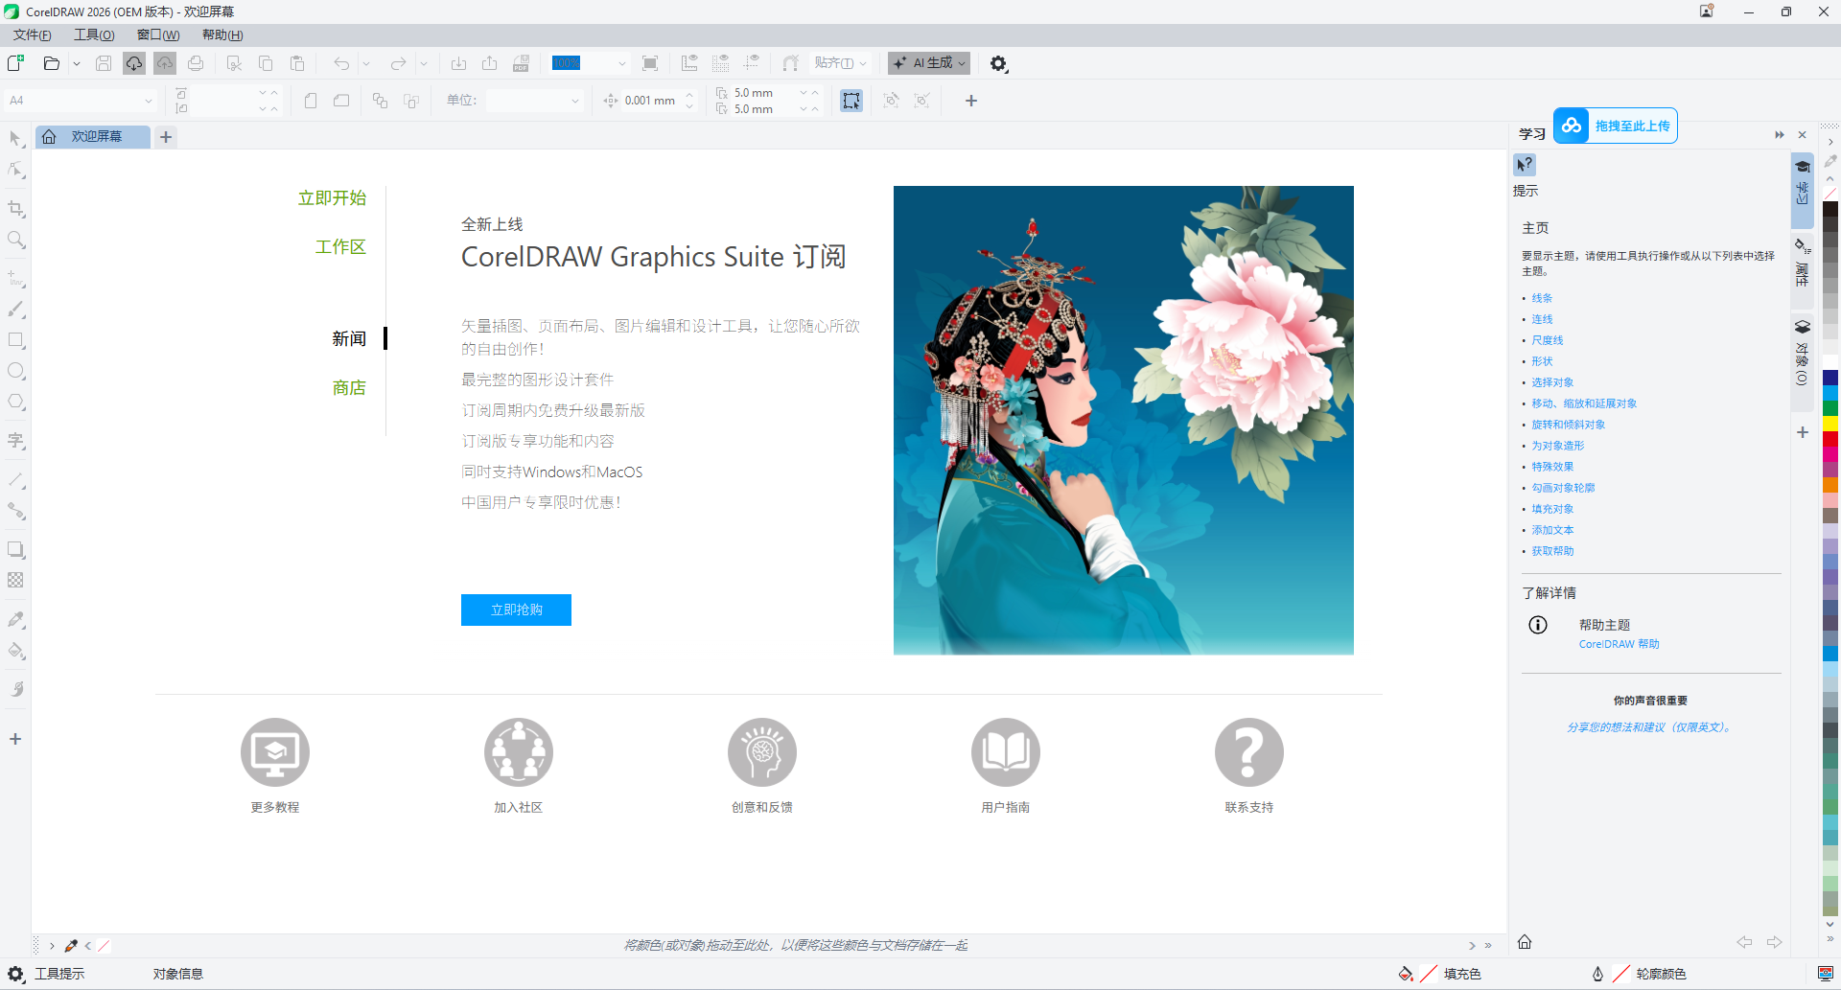Screen dimensions: 1841x990
Task: Click the Open folder icon
Action: [52, 63]
